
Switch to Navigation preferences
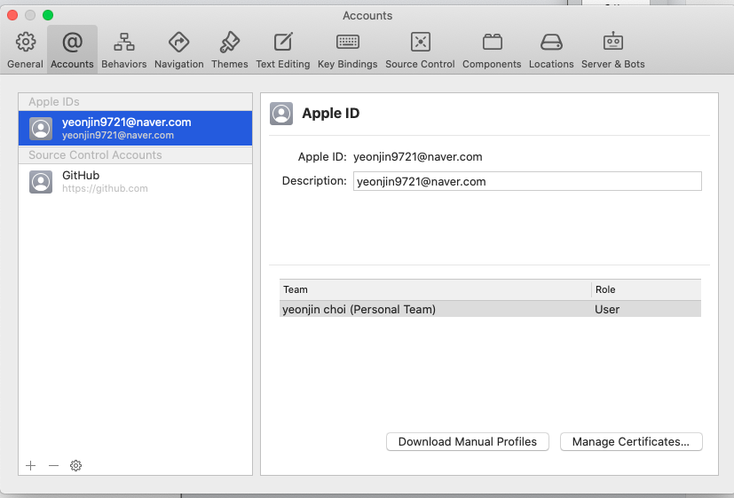[178, 51]
